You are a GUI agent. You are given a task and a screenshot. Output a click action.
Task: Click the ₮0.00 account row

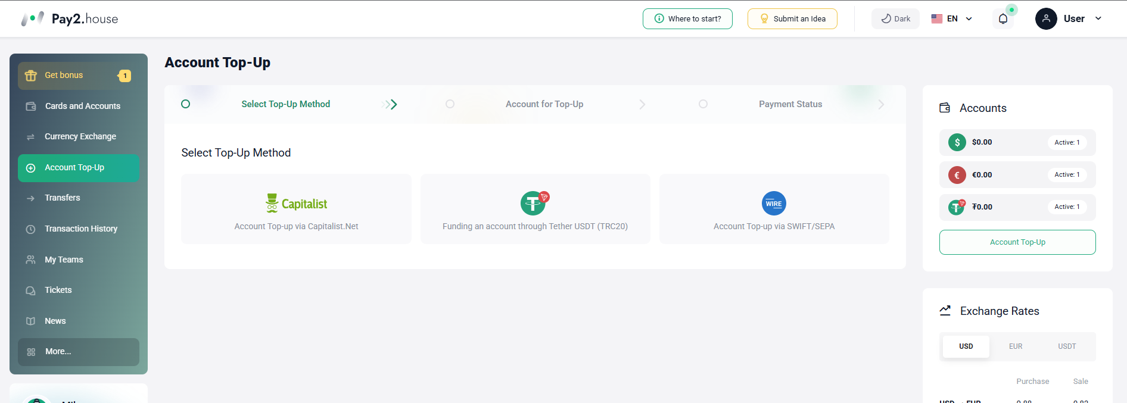coord(1017,207)
